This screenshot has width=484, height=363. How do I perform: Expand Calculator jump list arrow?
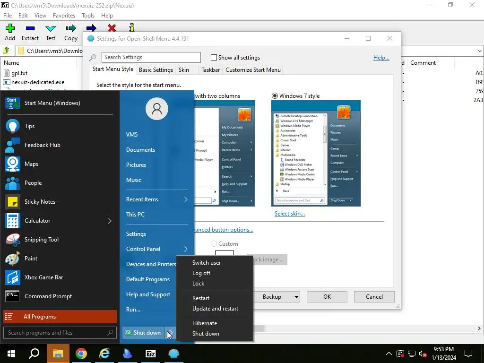110,221
